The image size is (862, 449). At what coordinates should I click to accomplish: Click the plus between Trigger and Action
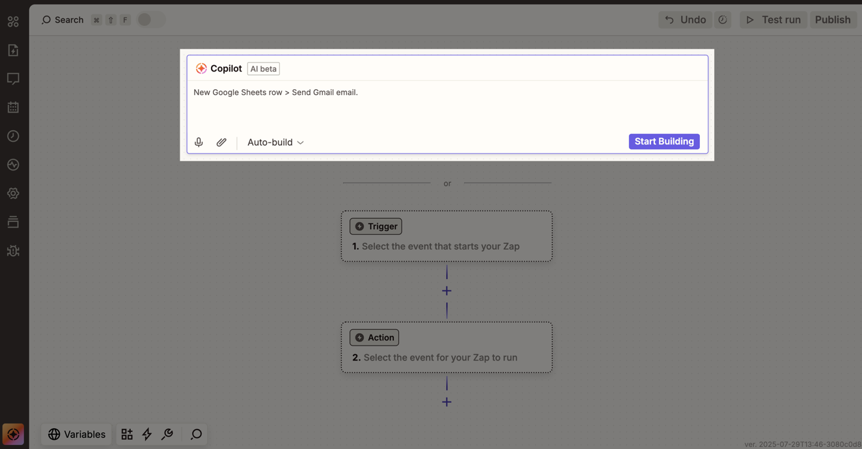click(x=447, y=291)
